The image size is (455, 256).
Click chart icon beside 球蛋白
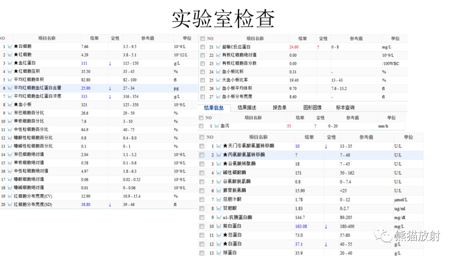point(219,253)
